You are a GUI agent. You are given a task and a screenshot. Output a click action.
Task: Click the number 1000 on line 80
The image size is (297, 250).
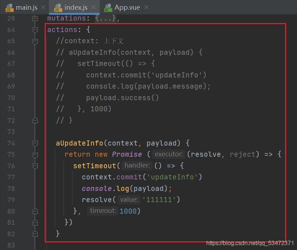[128, 211]
